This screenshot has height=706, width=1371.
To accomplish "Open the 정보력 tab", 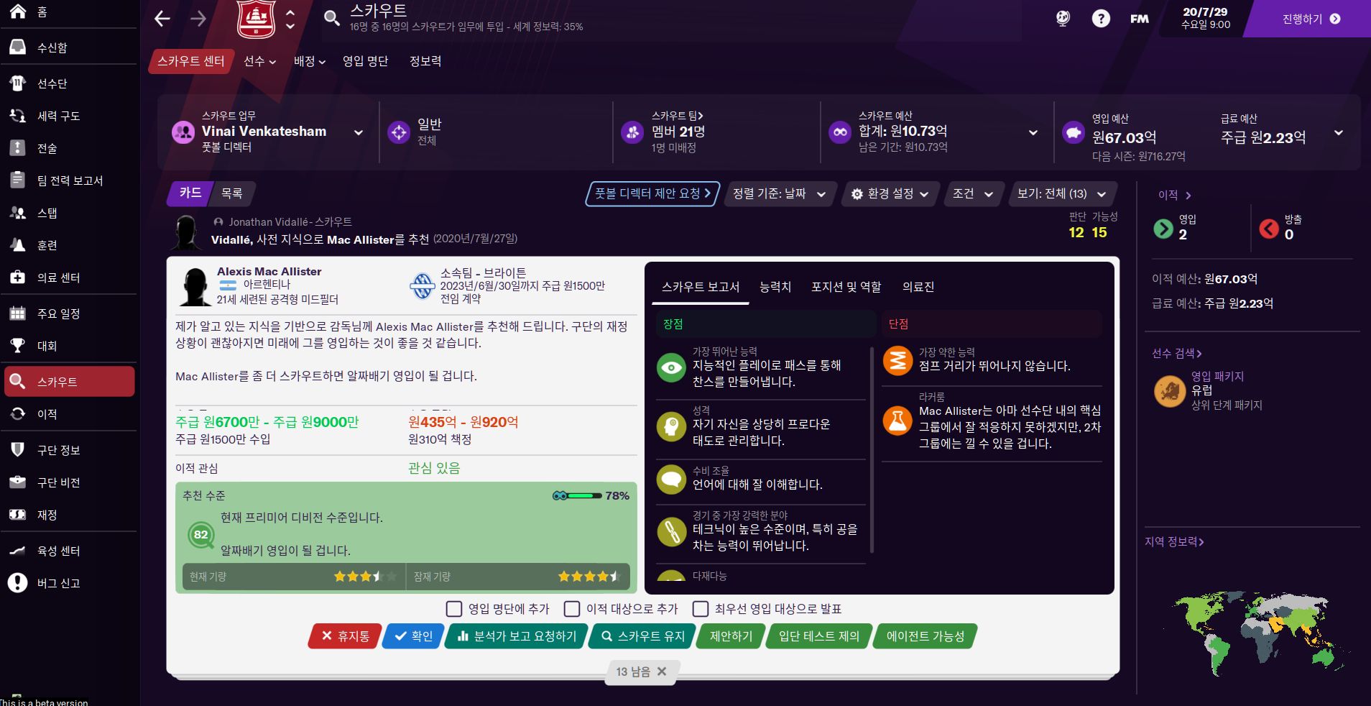I will [x=425, y=61].
